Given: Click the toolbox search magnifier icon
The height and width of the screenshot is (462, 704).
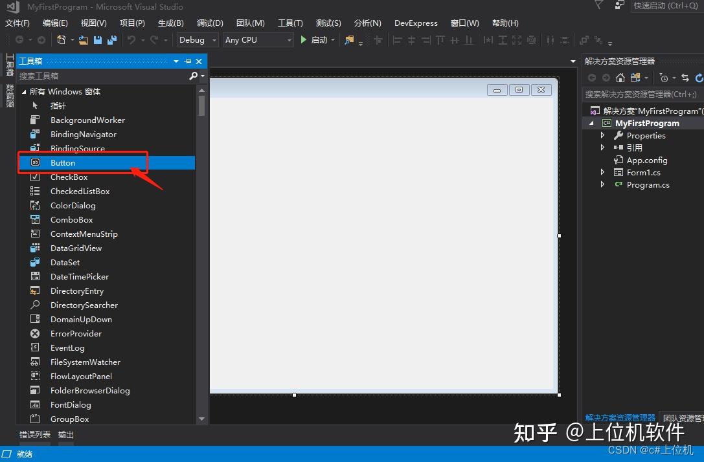Looking at the screenshot, I should (194, 76).
